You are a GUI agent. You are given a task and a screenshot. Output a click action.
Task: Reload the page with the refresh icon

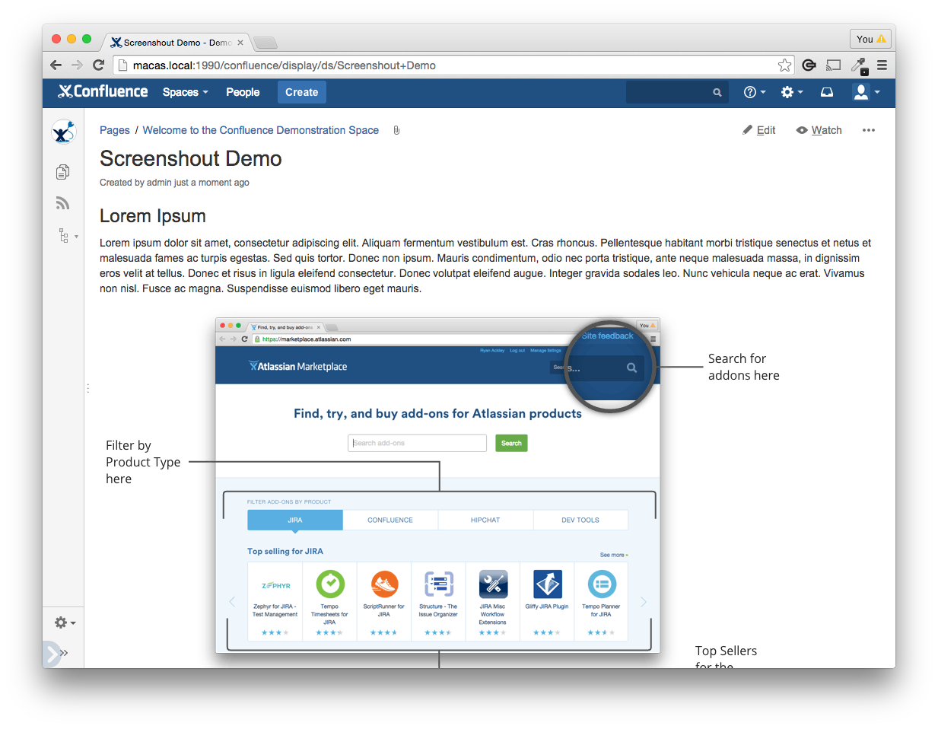[x=98, y=65]
